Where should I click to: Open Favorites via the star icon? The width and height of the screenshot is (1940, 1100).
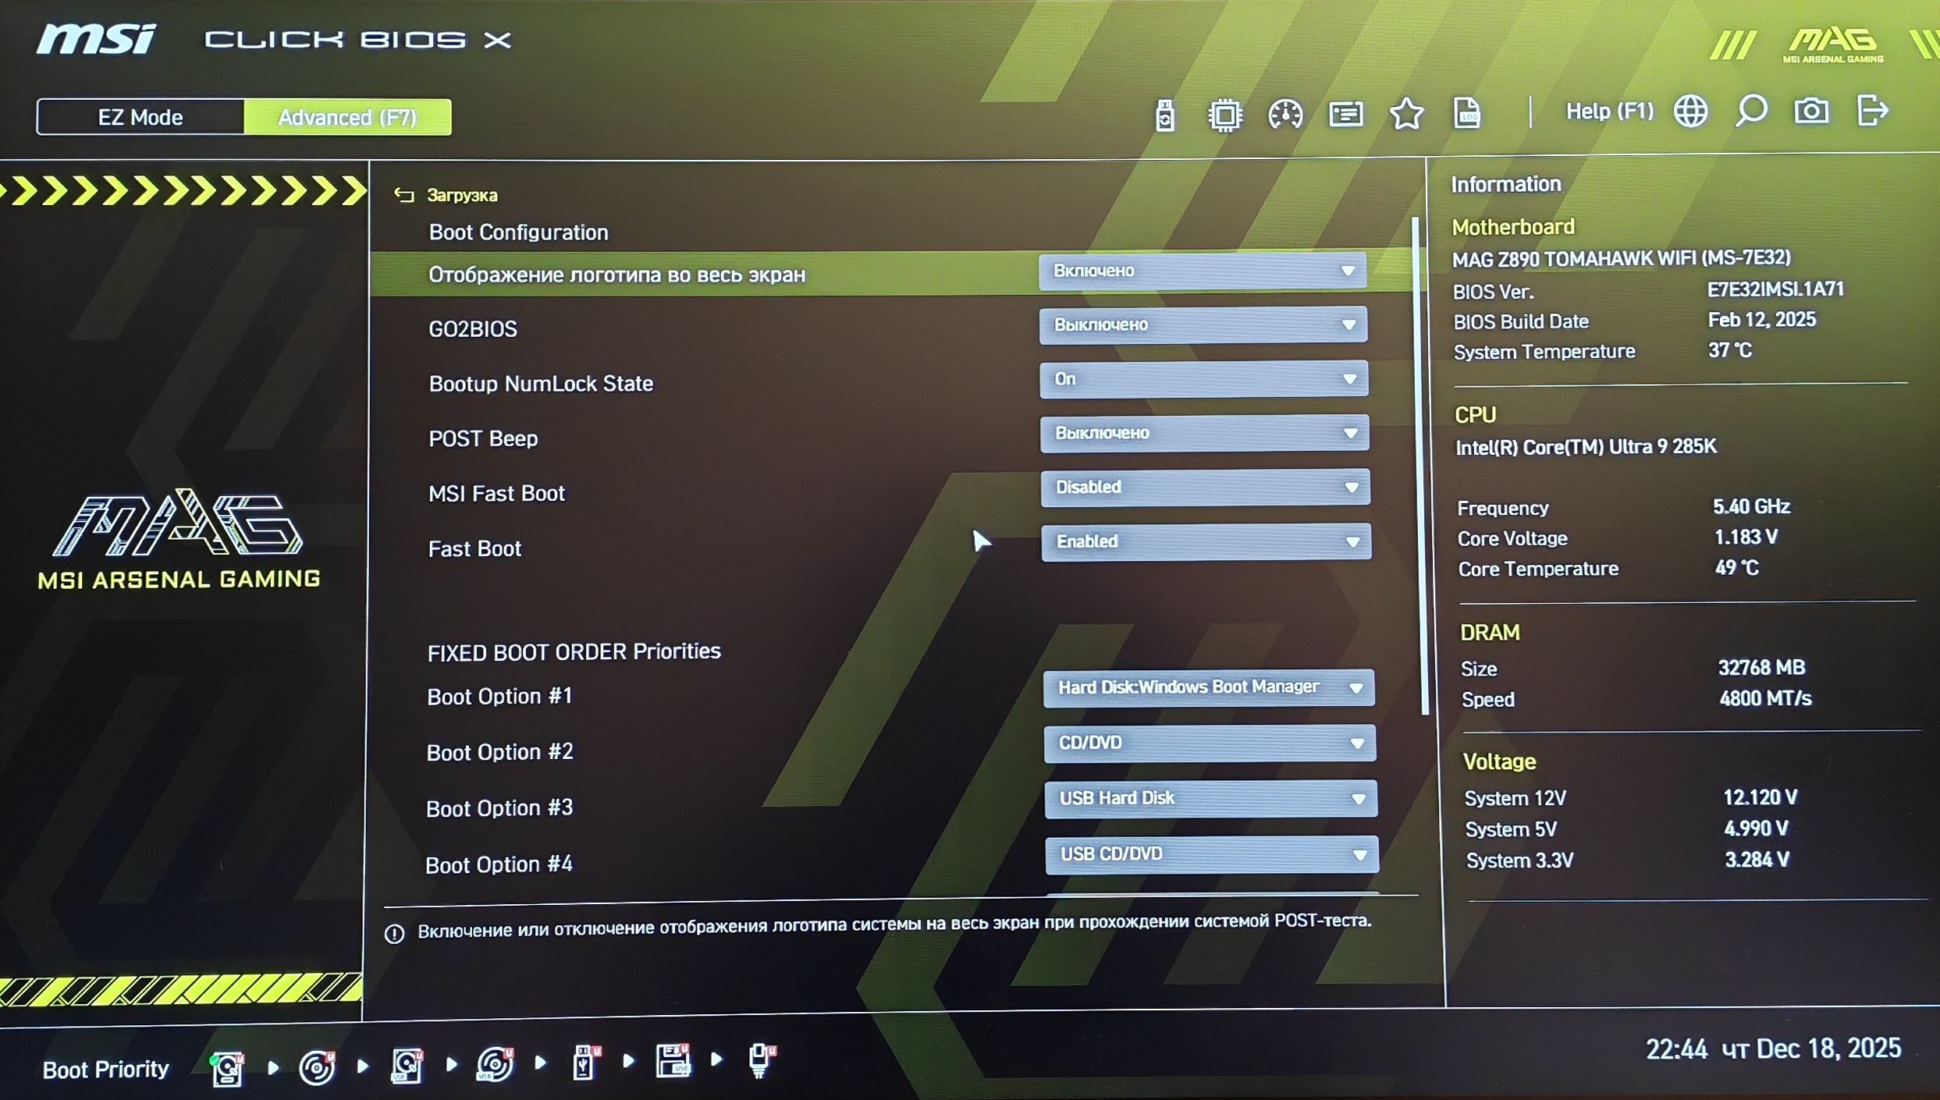(x=1406, y=114)
